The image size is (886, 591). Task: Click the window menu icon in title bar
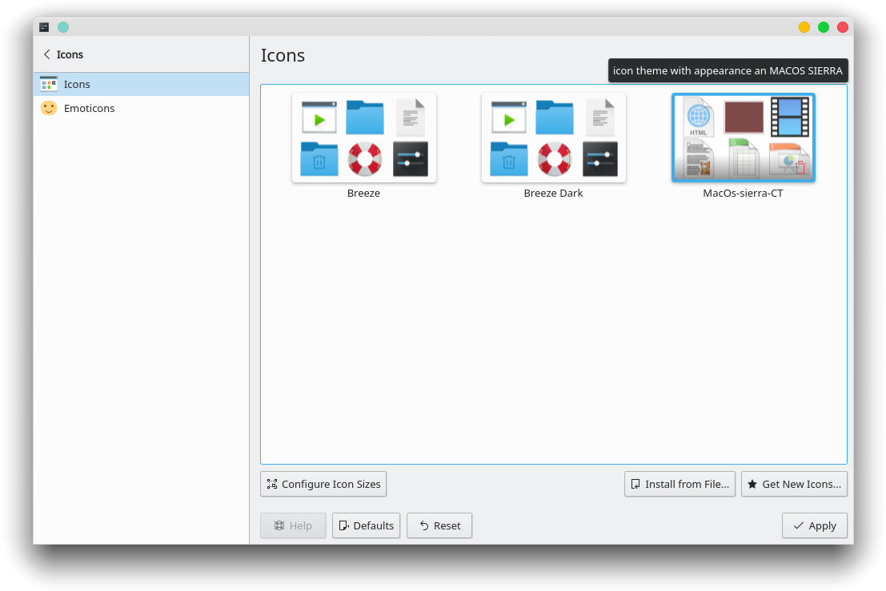[x=44, y=27]
